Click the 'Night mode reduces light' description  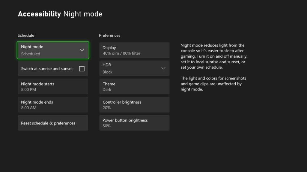(x=214, y=56)
